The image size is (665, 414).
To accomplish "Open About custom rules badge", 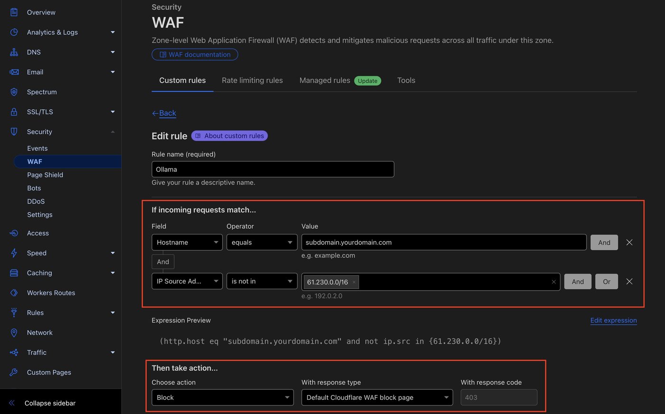I will [229, 136].
